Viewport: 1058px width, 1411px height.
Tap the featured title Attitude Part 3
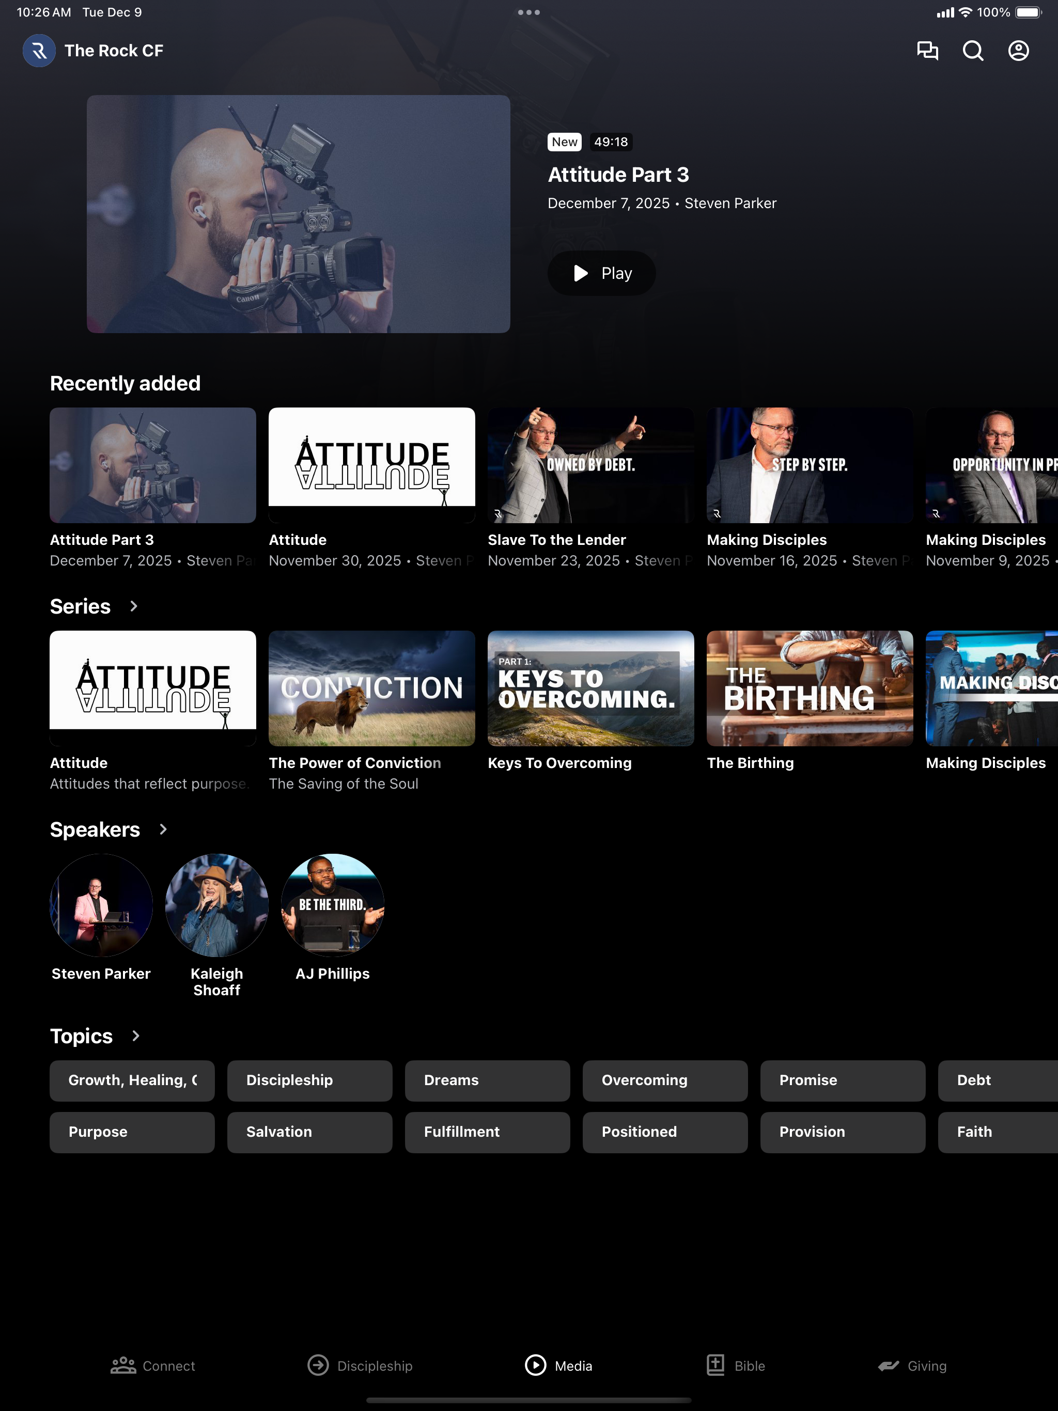click(618, 175)
